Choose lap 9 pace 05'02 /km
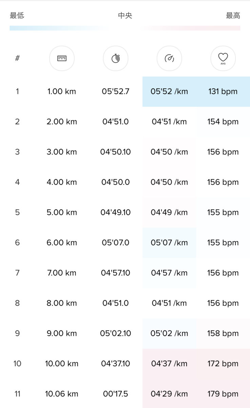Image resolution: width=250 pixels, height=408 pixels. point(169,334)
